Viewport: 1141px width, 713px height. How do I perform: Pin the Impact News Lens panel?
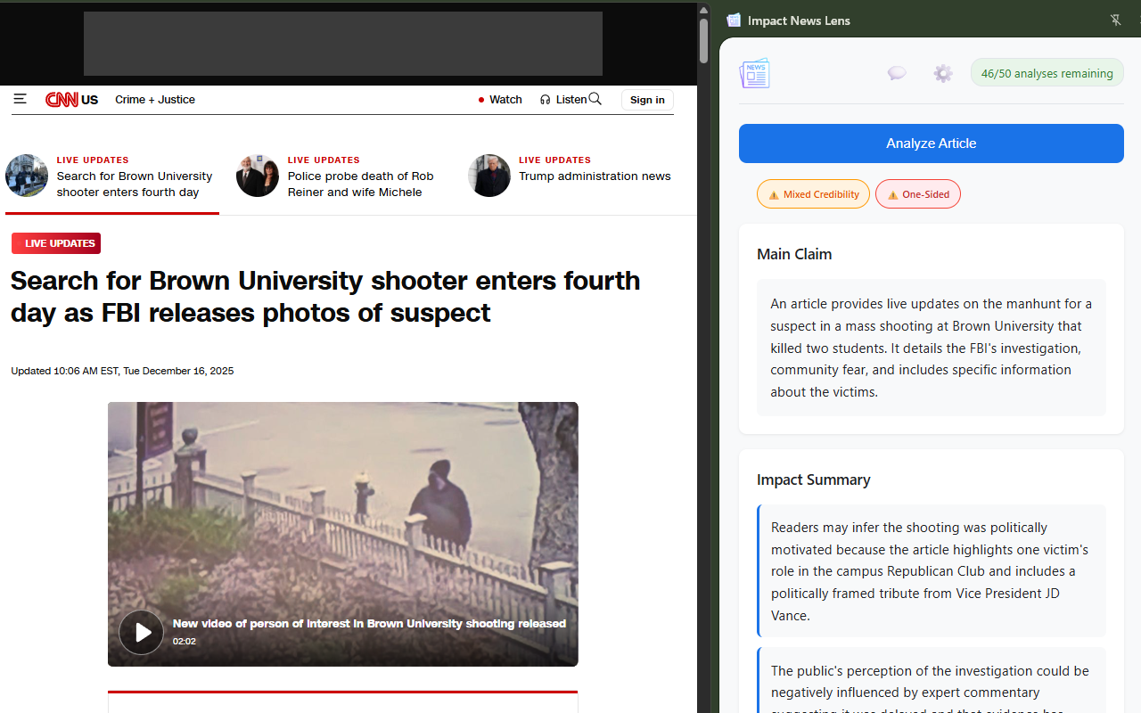(1115, 20)
